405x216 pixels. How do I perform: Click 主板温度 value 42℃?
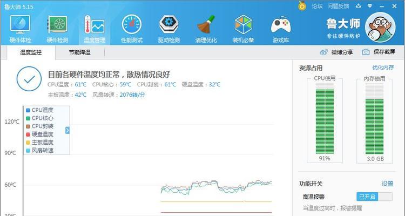(80, 95)
